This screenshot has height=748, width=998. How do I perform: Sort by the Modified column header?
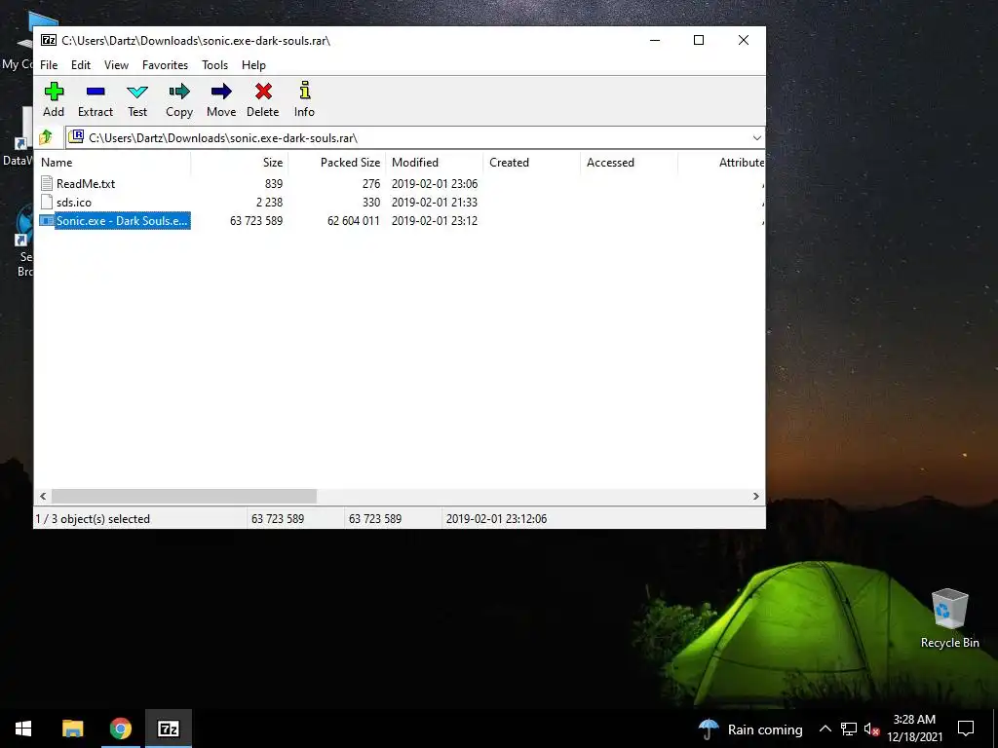point(434,163)
